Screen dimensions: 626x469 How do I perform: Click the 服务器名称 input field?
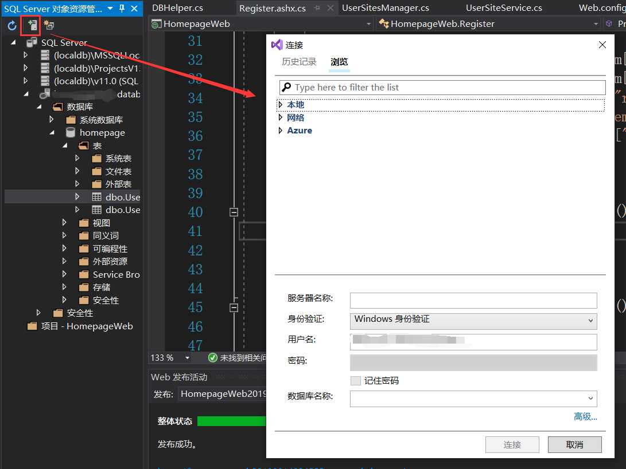pos(473,301)
